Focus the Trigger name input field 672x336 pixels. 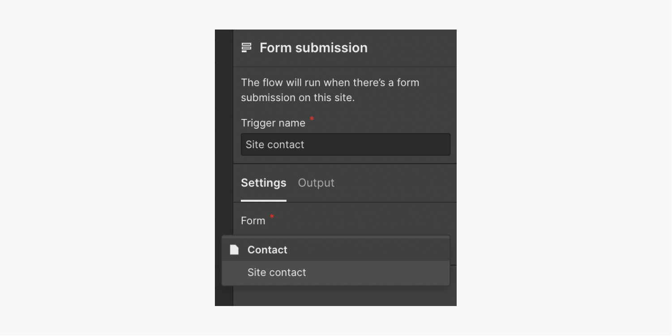(x=346, y=145)
